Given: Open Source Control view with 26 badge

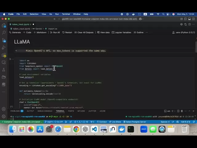Looking at the screenshot, I should pos(4,40).
